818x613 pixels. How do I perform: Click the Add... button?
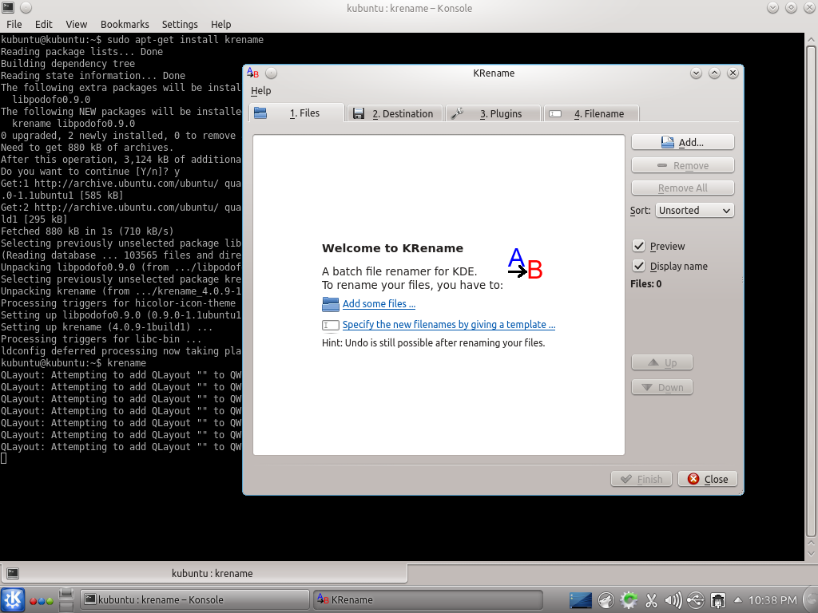(x=682, y=142)
